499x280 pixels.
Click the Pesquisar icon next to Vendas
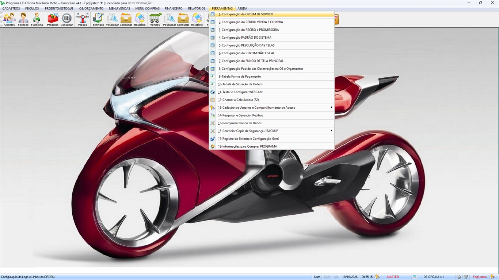[x=169, y=19]
